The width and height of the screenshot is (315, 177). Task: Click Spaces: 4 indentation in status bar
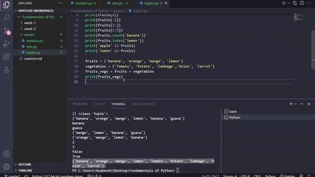[x=230, y=176]
